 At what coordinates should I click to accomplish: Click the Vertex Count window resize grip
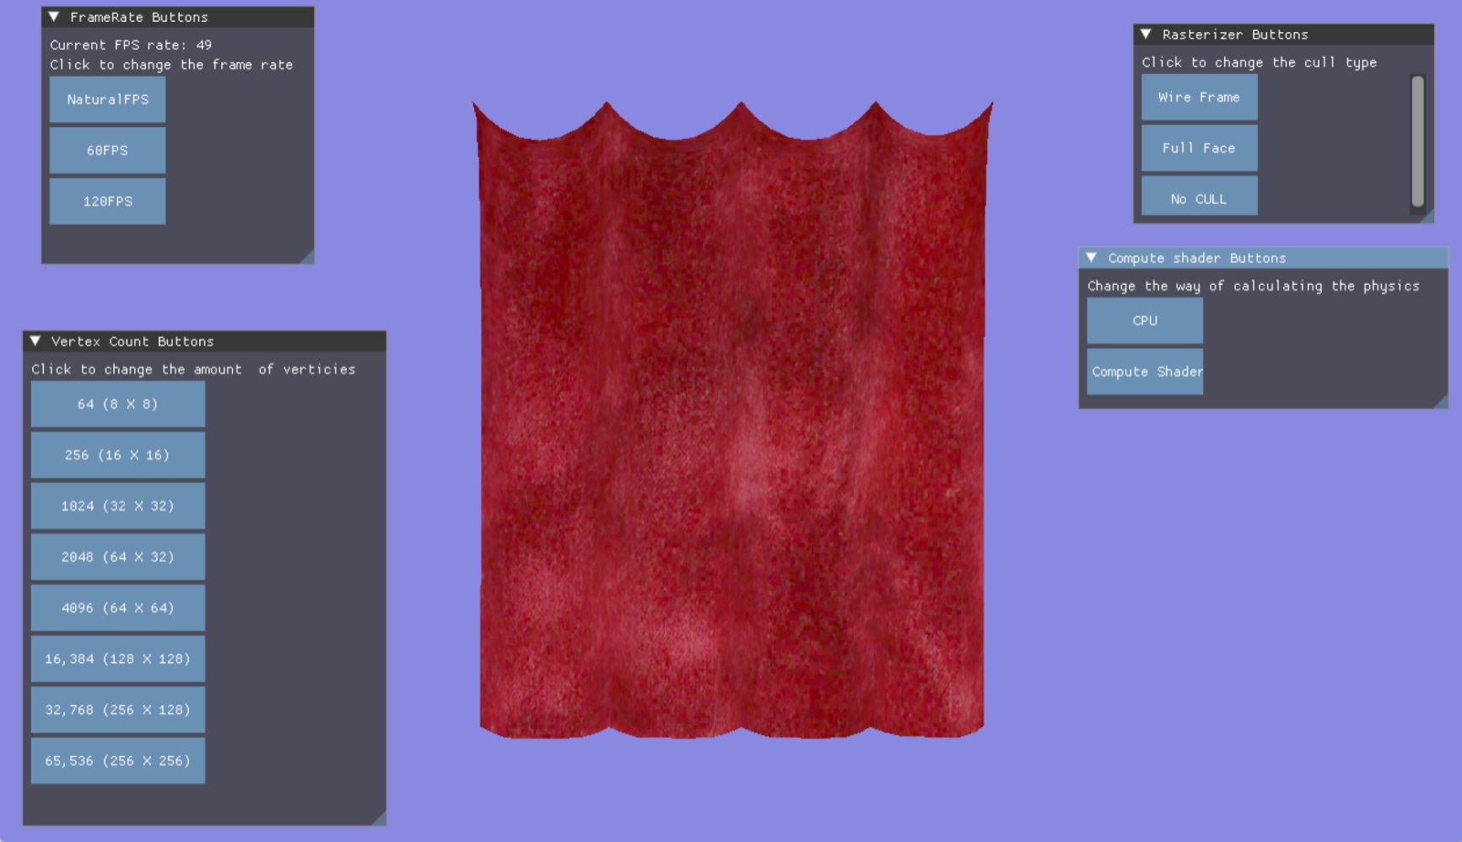pyautogui.click(x=379, y=818)
